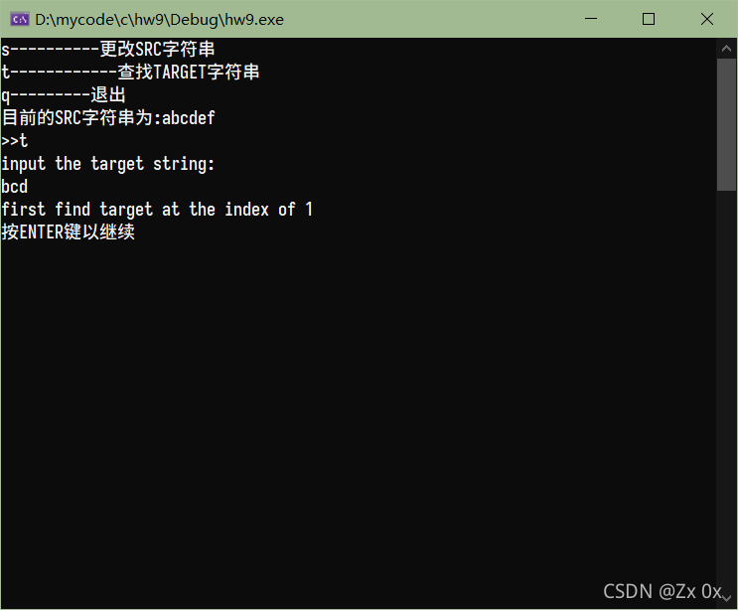Click the vertical scrollbar thumb

point(726,125)
